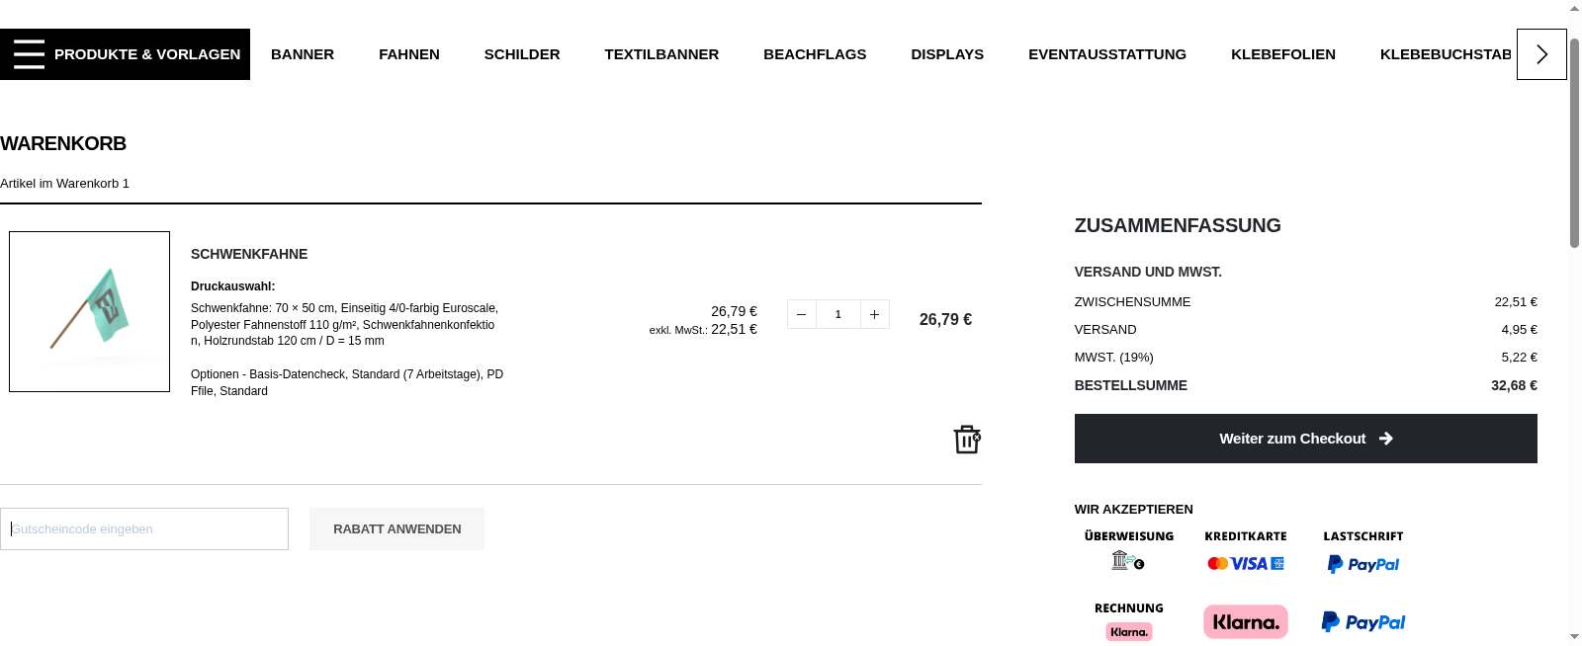Image resolution: width=1582 pixels, height=646 pixels.
Task: Click the trash icon to remove the Schwenkfahne
Action: [966, 440]
